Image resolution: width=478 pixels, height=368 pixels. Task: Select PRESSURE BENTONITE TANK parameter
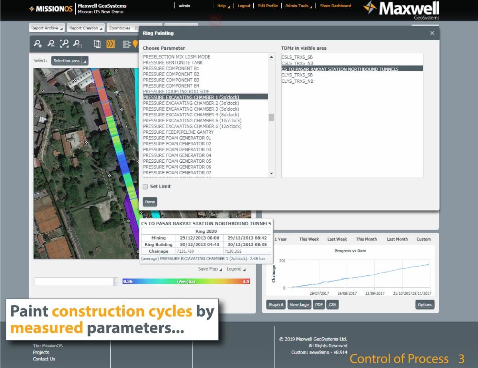click(205, 62)
